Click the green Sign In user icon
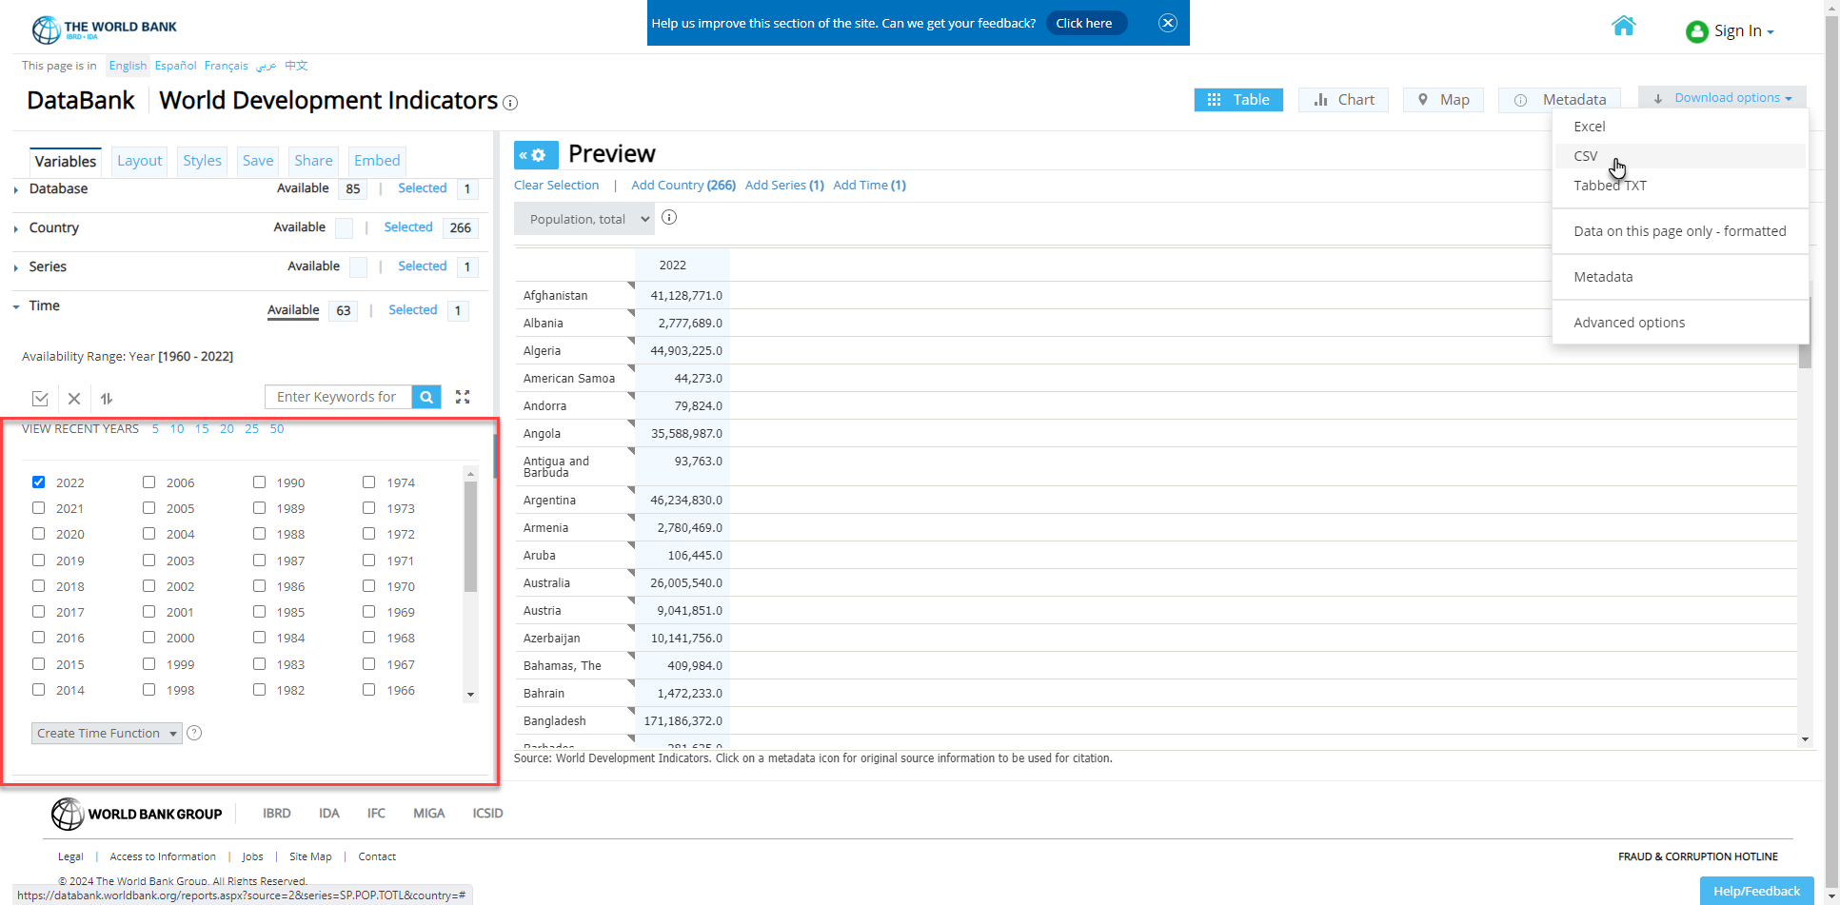The height and width of the screenshot is (905, 1840). pos(1696,32)
